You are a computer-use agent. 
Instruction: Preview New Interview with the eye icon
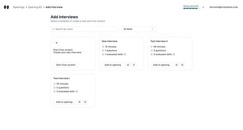pyautogui.click(x=128, y=65)
